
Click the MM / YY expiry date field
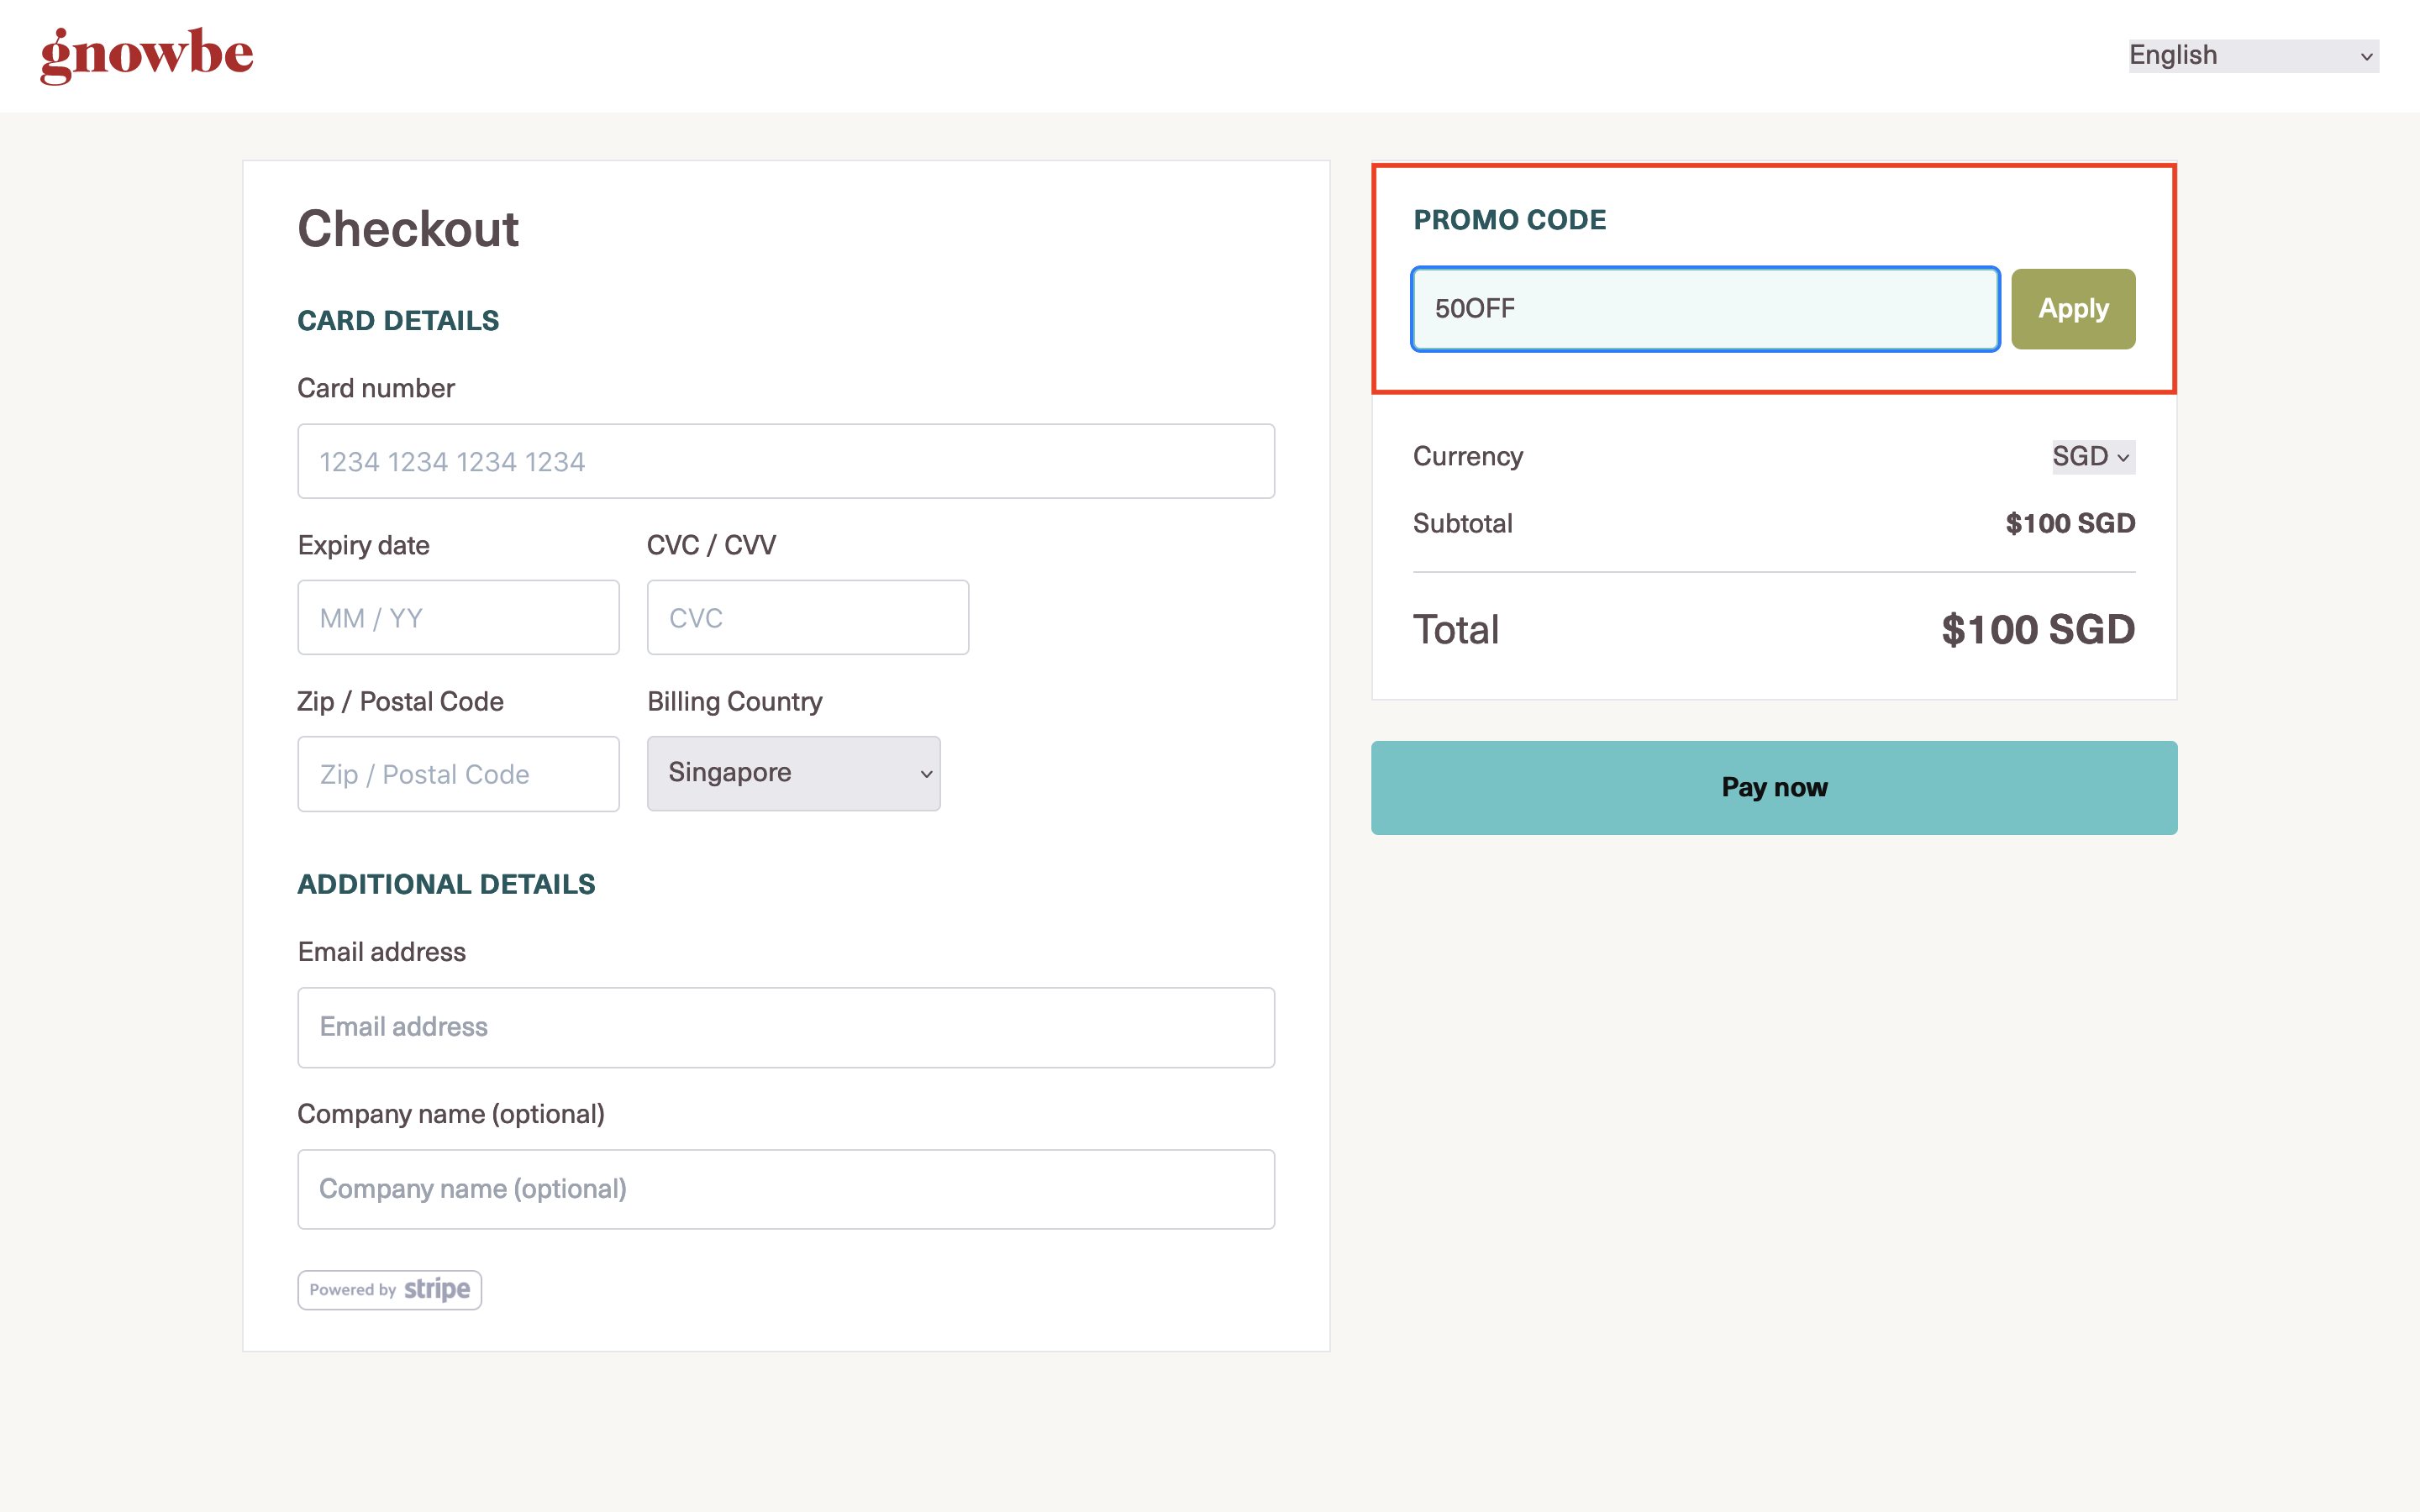458,618
